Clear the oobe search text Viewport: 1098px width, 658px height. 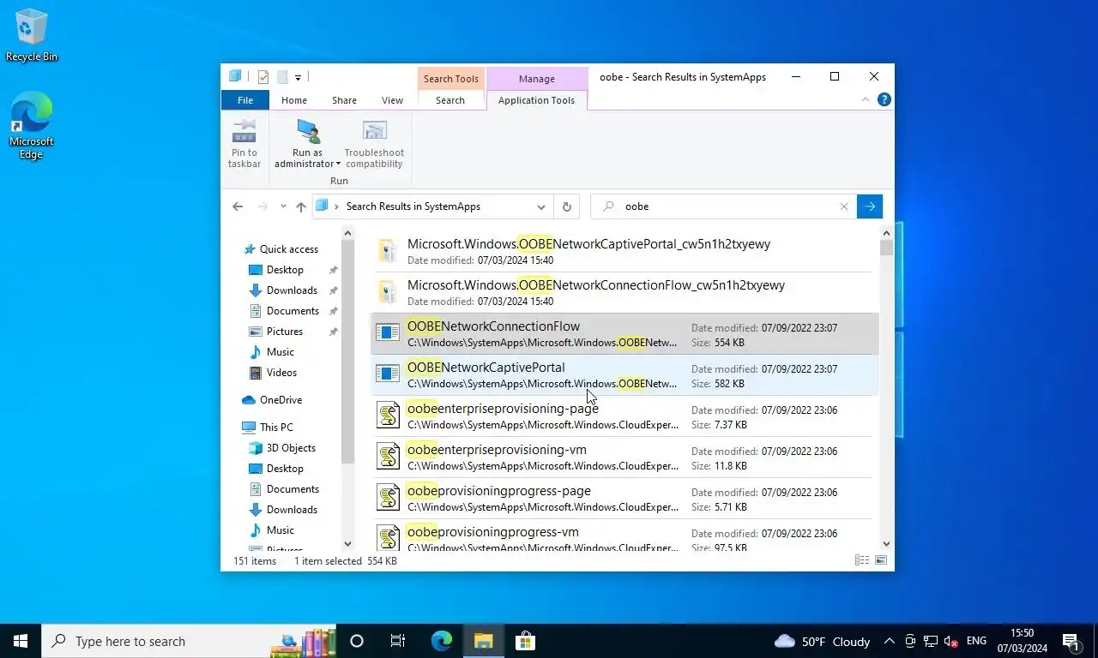[x=844, y=206]
